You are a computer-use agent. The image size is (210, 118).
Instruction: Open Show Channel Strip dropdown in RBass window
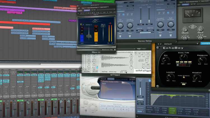[x=93, y=8]
